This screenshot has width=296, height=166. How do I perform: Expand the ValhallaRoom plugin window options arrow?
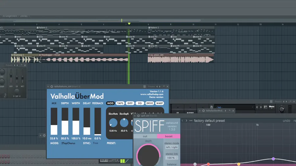[48, 87]
